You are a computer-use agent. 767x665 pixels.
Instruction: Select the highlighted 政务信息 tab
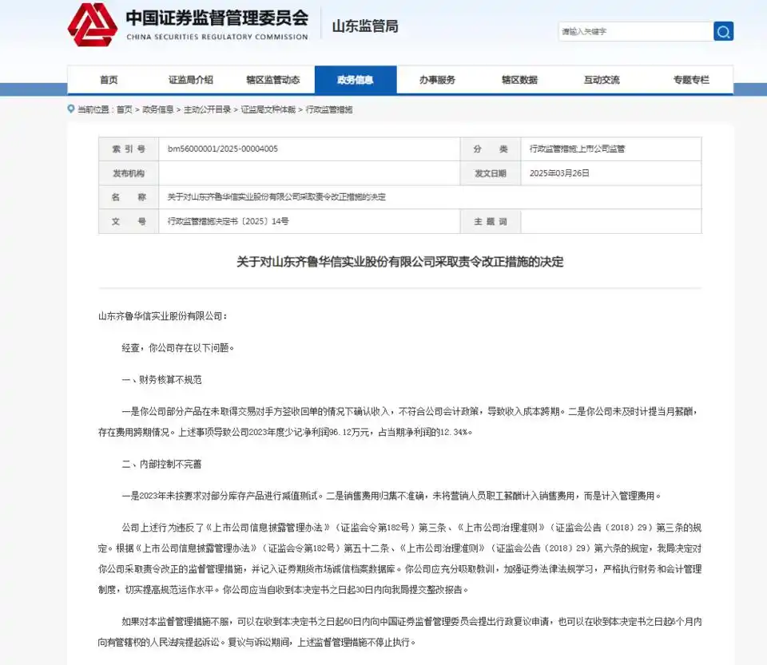tap(356, 80)
